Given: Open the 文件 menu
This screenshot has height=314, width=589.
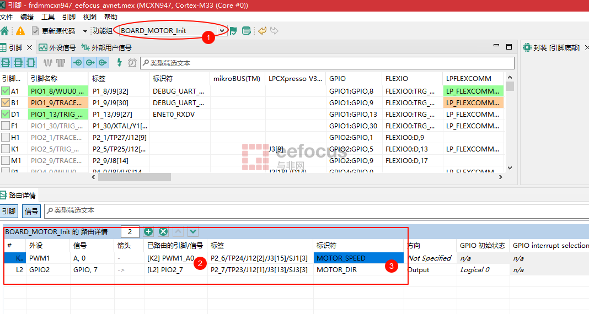Looking at the screenshot, I should pos(7,17).
